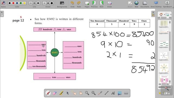The image size is (174, 98).
Task: Go to library Home folder
Action: [161, 14]
